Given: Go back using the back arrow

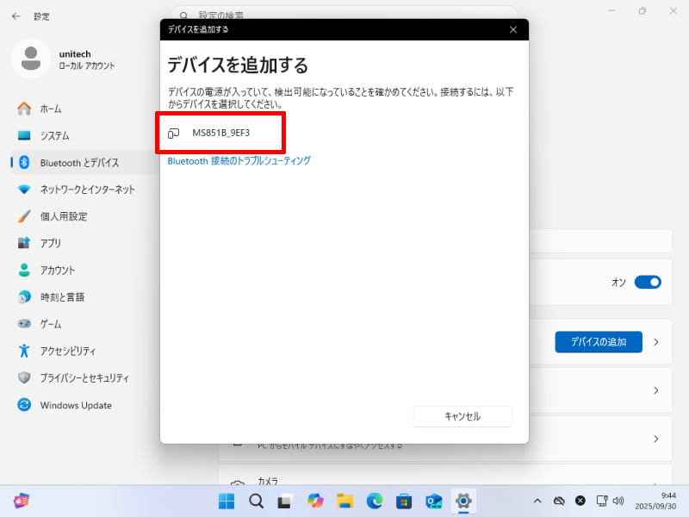Looking at the screenshot, I should (x=16, y=16).
